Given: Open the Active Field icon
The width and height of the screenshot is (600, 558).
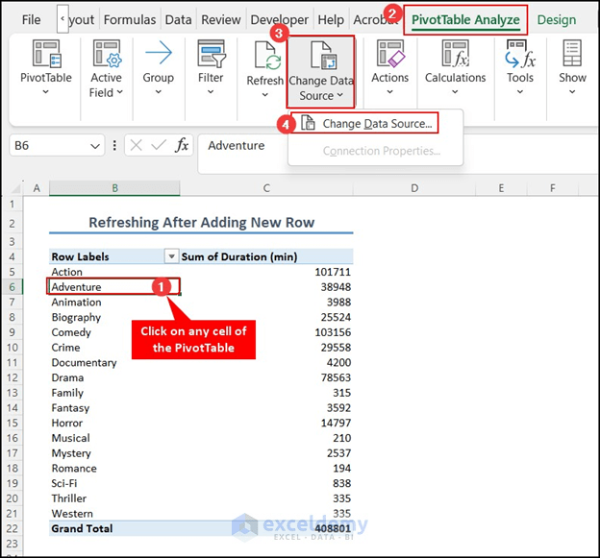Looking at the screenshot, I should coord(107,54).
